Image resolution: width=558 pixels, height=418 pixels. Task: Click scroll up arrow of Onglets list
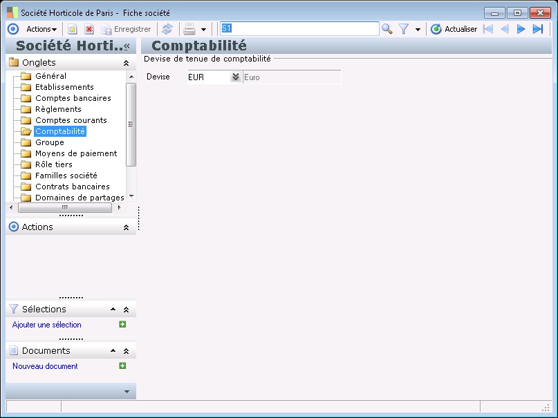pyautogui.click(x=131, y=77)
